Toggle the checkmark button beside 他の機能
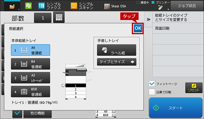 tap(17, 114)
